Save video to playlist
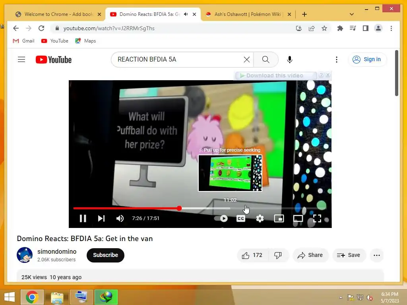The height and width of the screenshot is (305, 407). pos(349,255)
